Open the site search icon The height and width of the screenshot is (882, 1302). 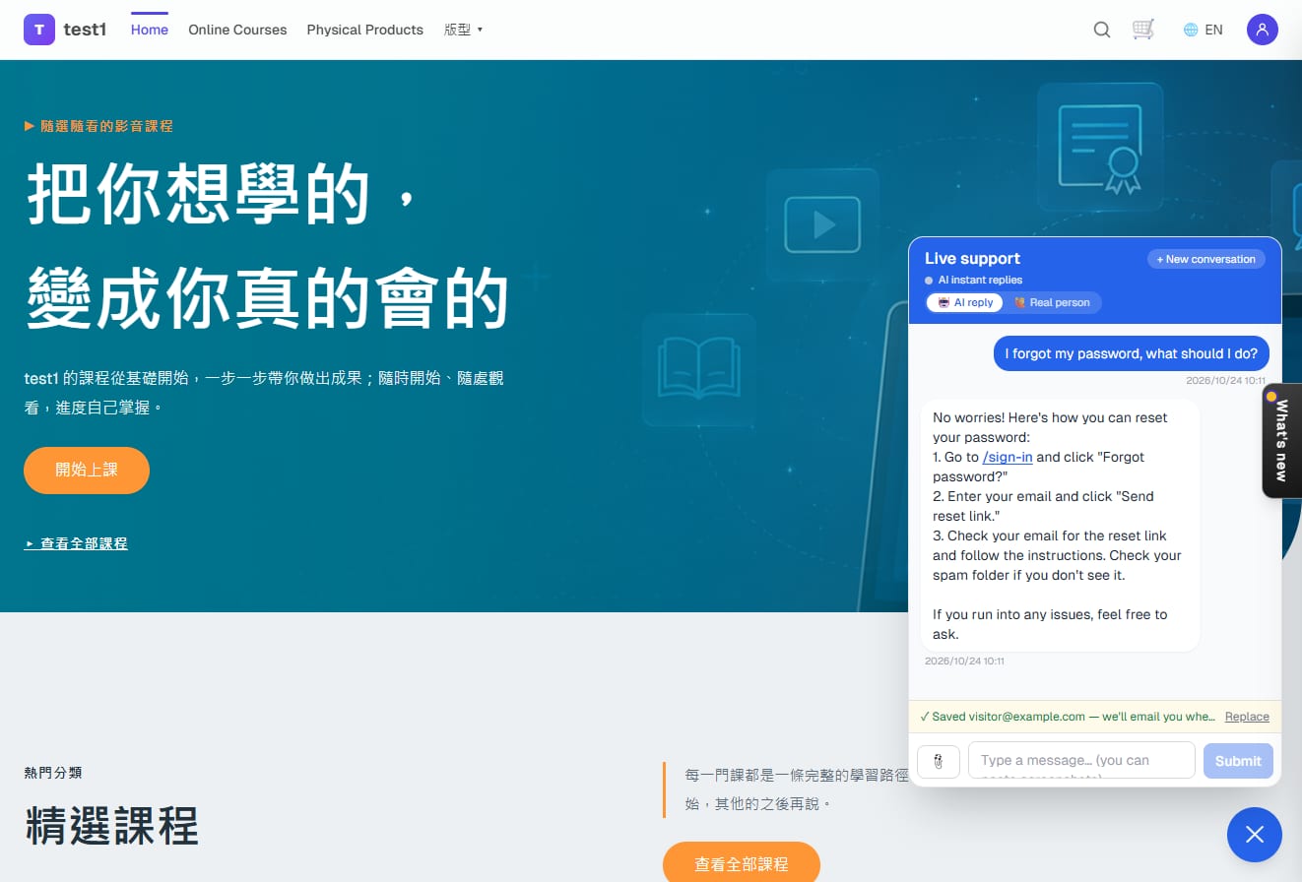[1102, 30]
